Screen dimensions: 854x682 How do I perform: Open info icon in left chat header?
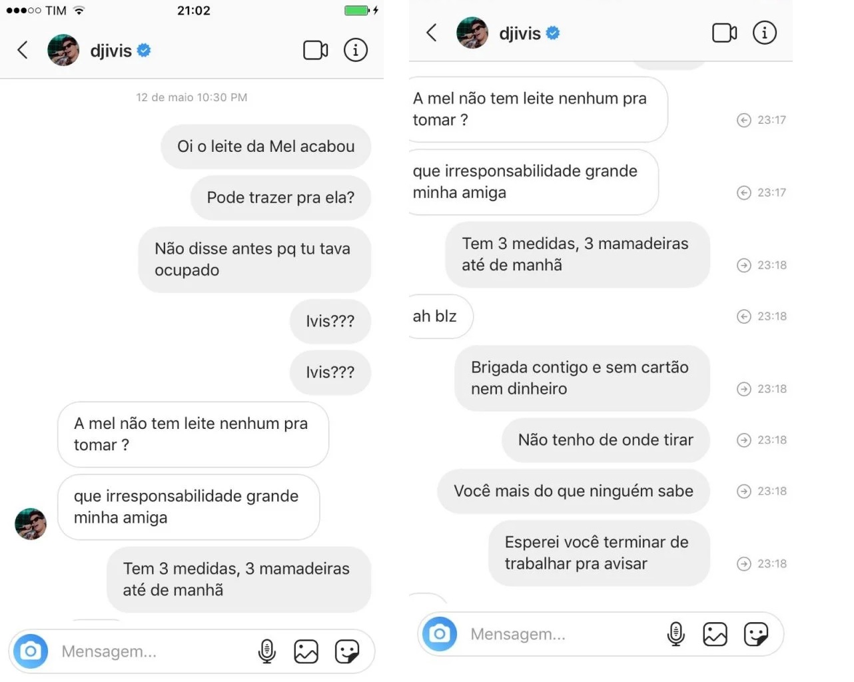click(356, 50)
